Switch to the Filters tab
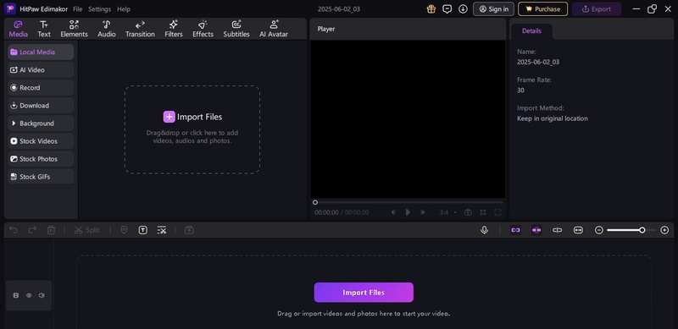The height and width of the screenshot is (329, 678). (x=174, y=29)
